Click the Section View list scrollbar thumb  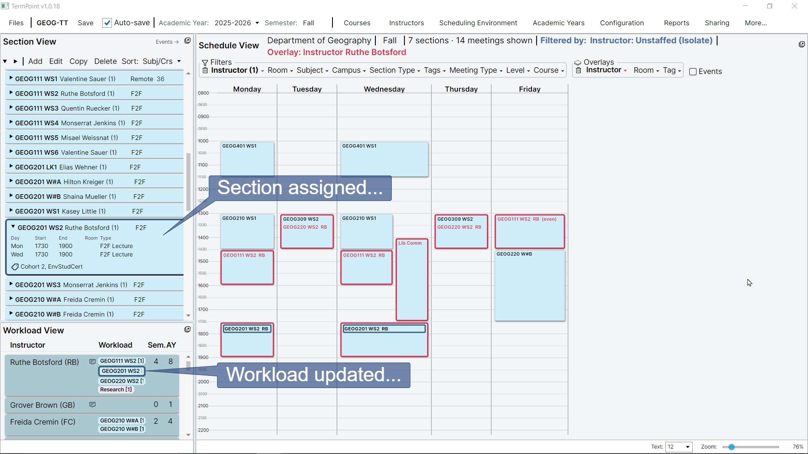(x=188, y=182)
